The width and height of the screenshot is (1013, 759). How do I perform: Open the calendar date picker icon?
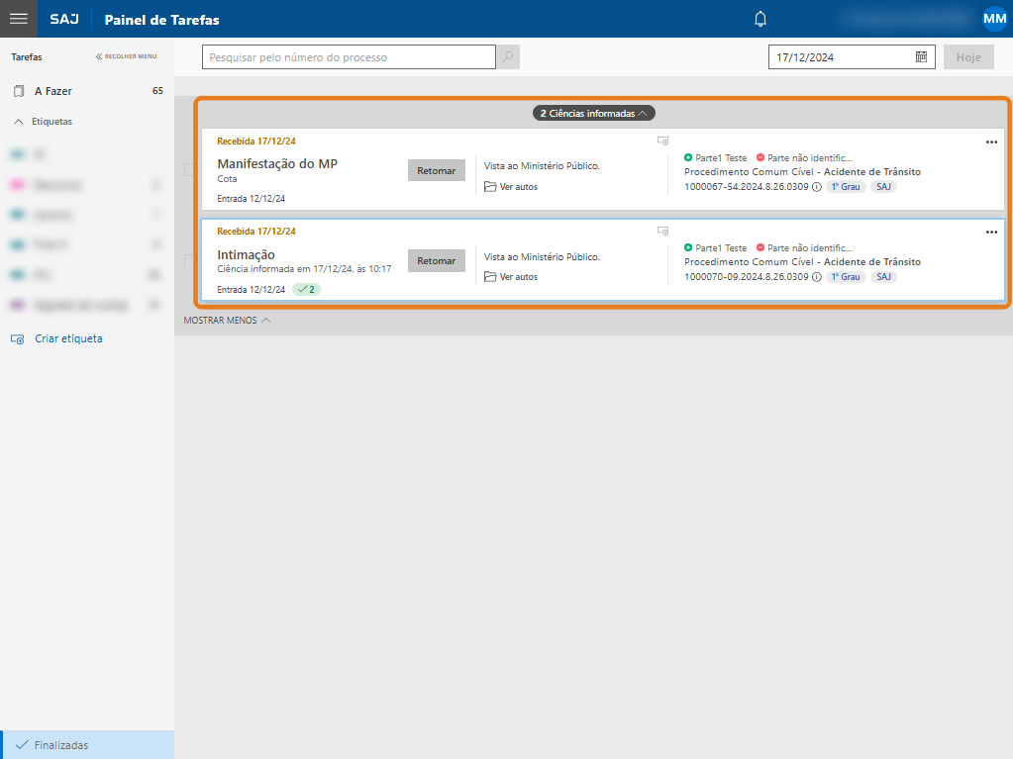(x=921, y=57)
